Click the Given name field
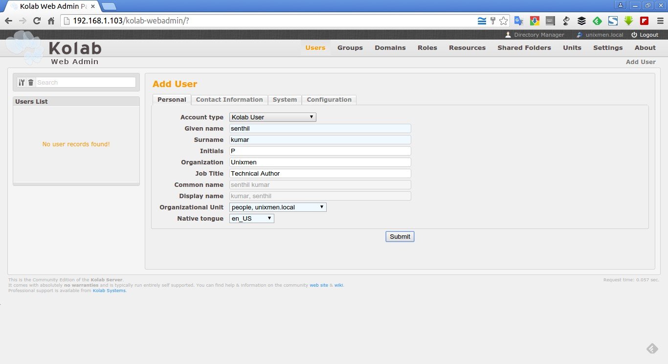Image resolution: width=668 pixels, height=364 pixels. (320, 129)
